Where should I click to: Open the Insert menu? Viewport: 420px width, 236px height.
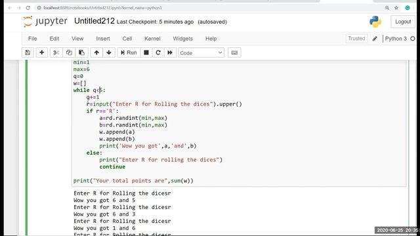[x=103, y=39]
